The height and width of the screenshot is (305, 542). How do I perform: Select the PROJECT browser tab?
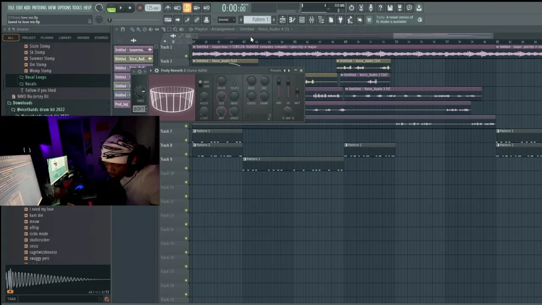(x=29, y=38)
